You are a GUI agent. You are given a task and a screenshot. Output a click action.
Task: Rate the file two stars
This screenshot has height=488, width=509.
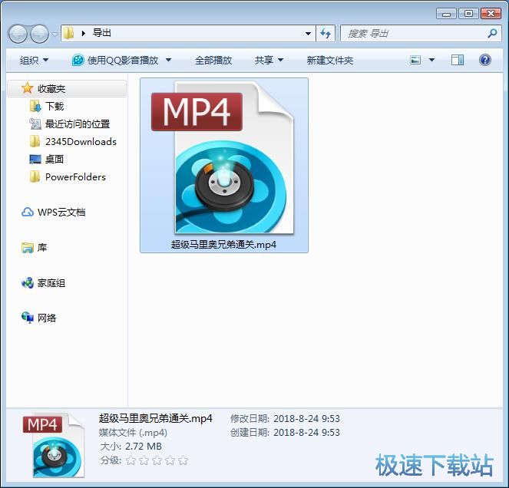(x=144, y=460)
